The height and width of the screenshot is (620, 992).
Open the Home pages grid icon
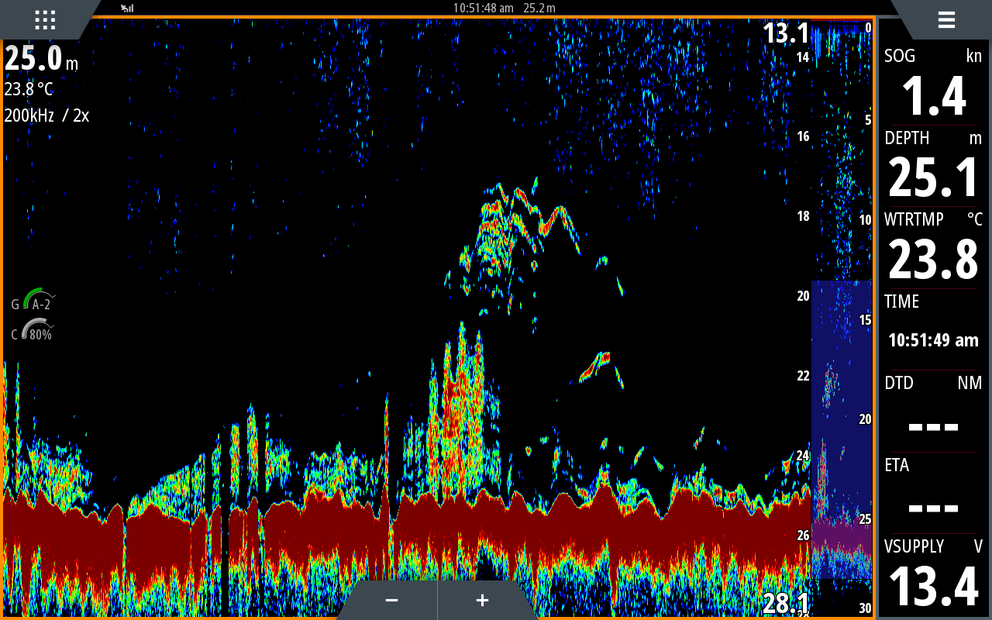[45, 19]
